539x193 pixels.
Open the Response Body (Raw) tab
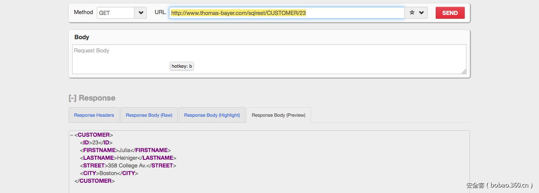149,115
